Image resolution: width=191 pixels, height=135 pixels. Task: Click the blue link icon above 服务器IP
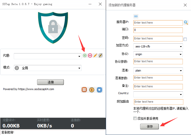[136, 16]
